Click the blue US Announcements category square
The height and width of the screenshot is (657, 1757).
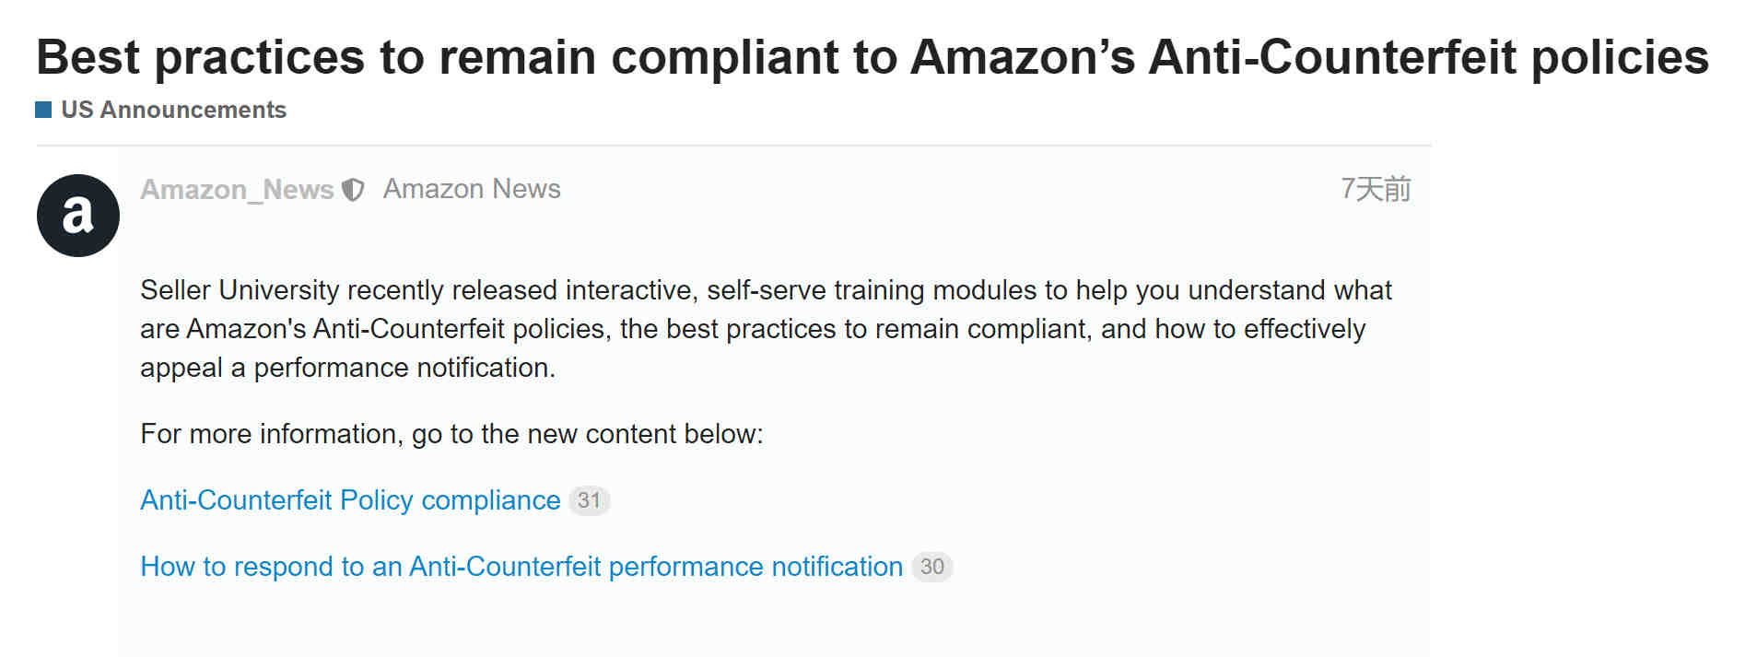(43, 110)
